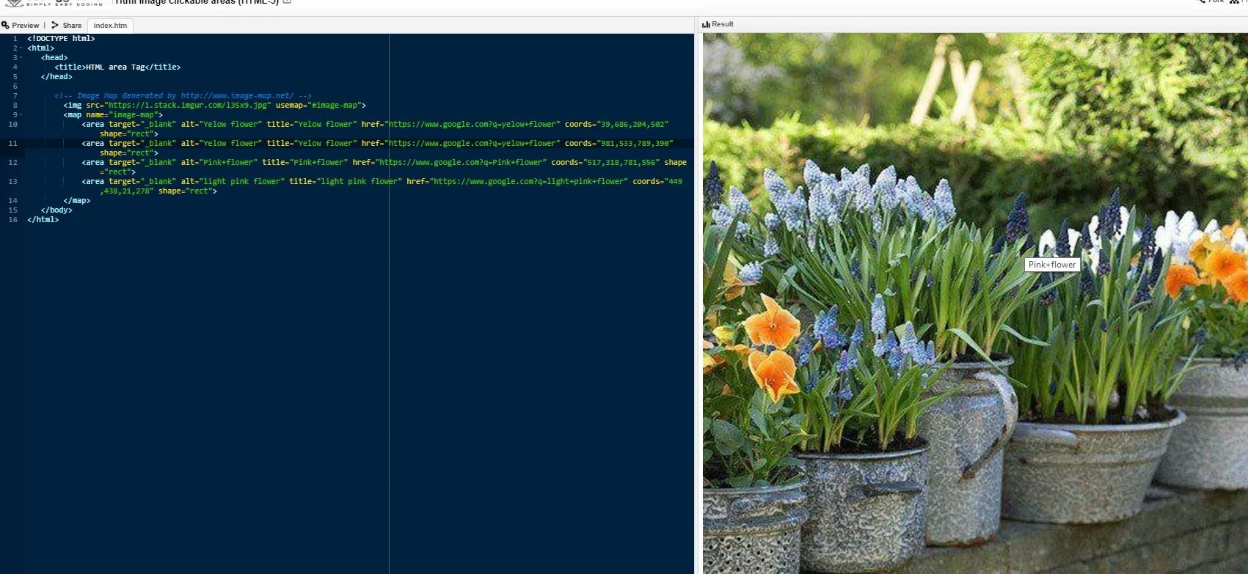Click the flower pots image in Result
The height and width of the screenshot is (574, 1248).
975,303
